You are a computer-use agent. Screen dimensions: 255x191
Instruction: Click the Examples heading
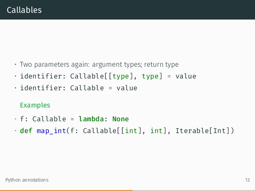[x=35, y=105]
